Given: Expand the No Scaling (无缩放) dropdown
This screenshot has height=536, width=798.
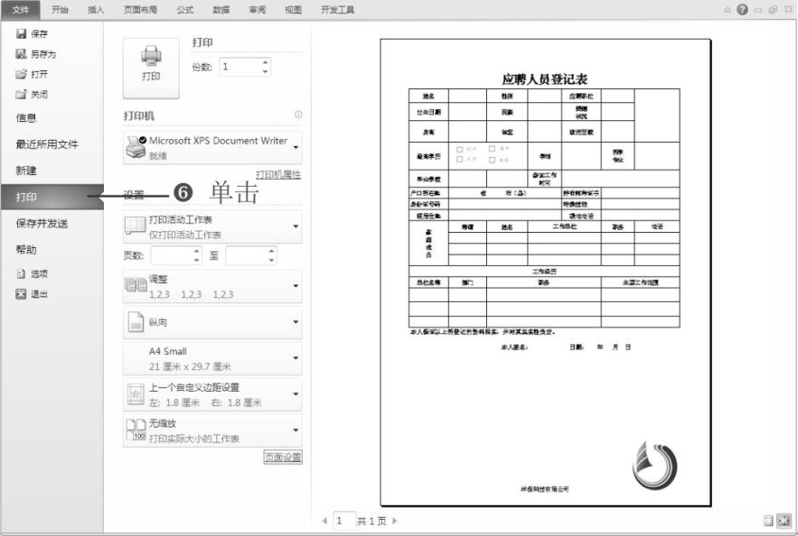Looking at the screenshot, I should [x=212, y=430].
